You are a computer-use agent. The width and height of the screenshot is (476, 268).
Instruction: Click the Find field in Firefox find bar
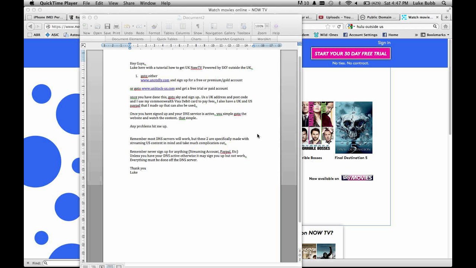tap(61, 263)
